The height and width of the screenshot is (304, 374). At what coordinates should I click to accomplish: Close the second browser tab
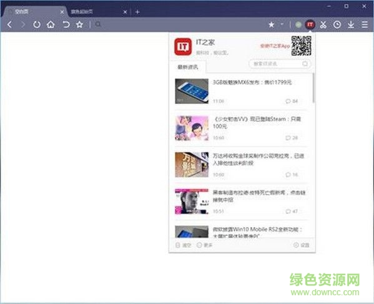[x=125, y=12]
